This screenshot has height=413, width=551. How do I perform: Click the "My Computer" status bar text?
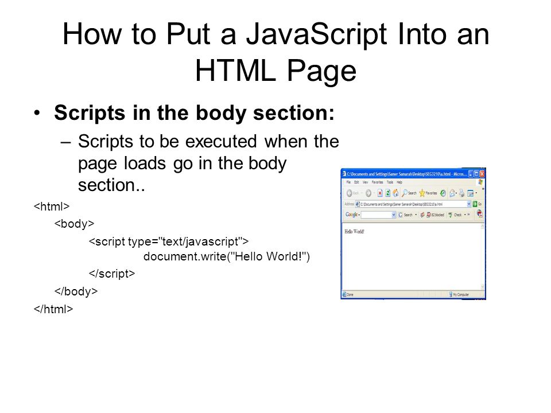click(x=461, y=294)
